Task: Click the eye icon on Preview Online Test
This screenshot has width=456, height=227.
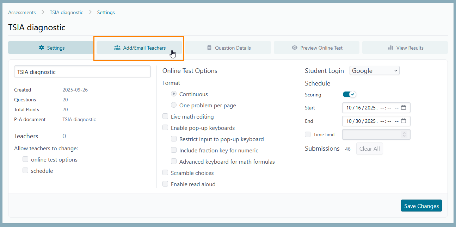Action: click(295, 48)
